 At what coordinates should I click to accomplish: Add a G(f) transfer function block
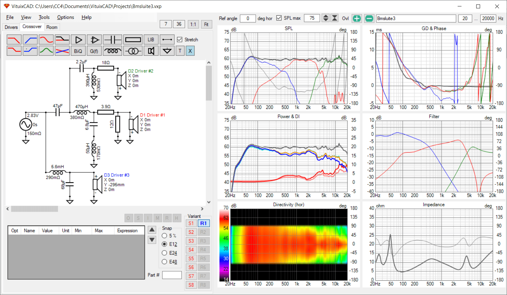coord(94,51)
